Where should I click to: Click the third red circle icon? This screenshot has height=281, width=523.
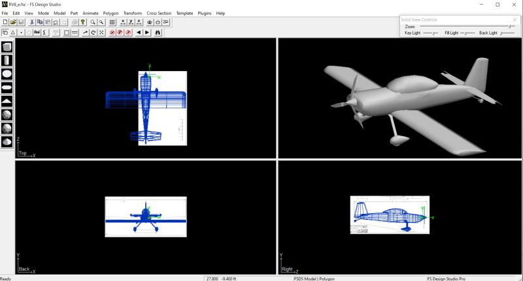tap(128, 33)
